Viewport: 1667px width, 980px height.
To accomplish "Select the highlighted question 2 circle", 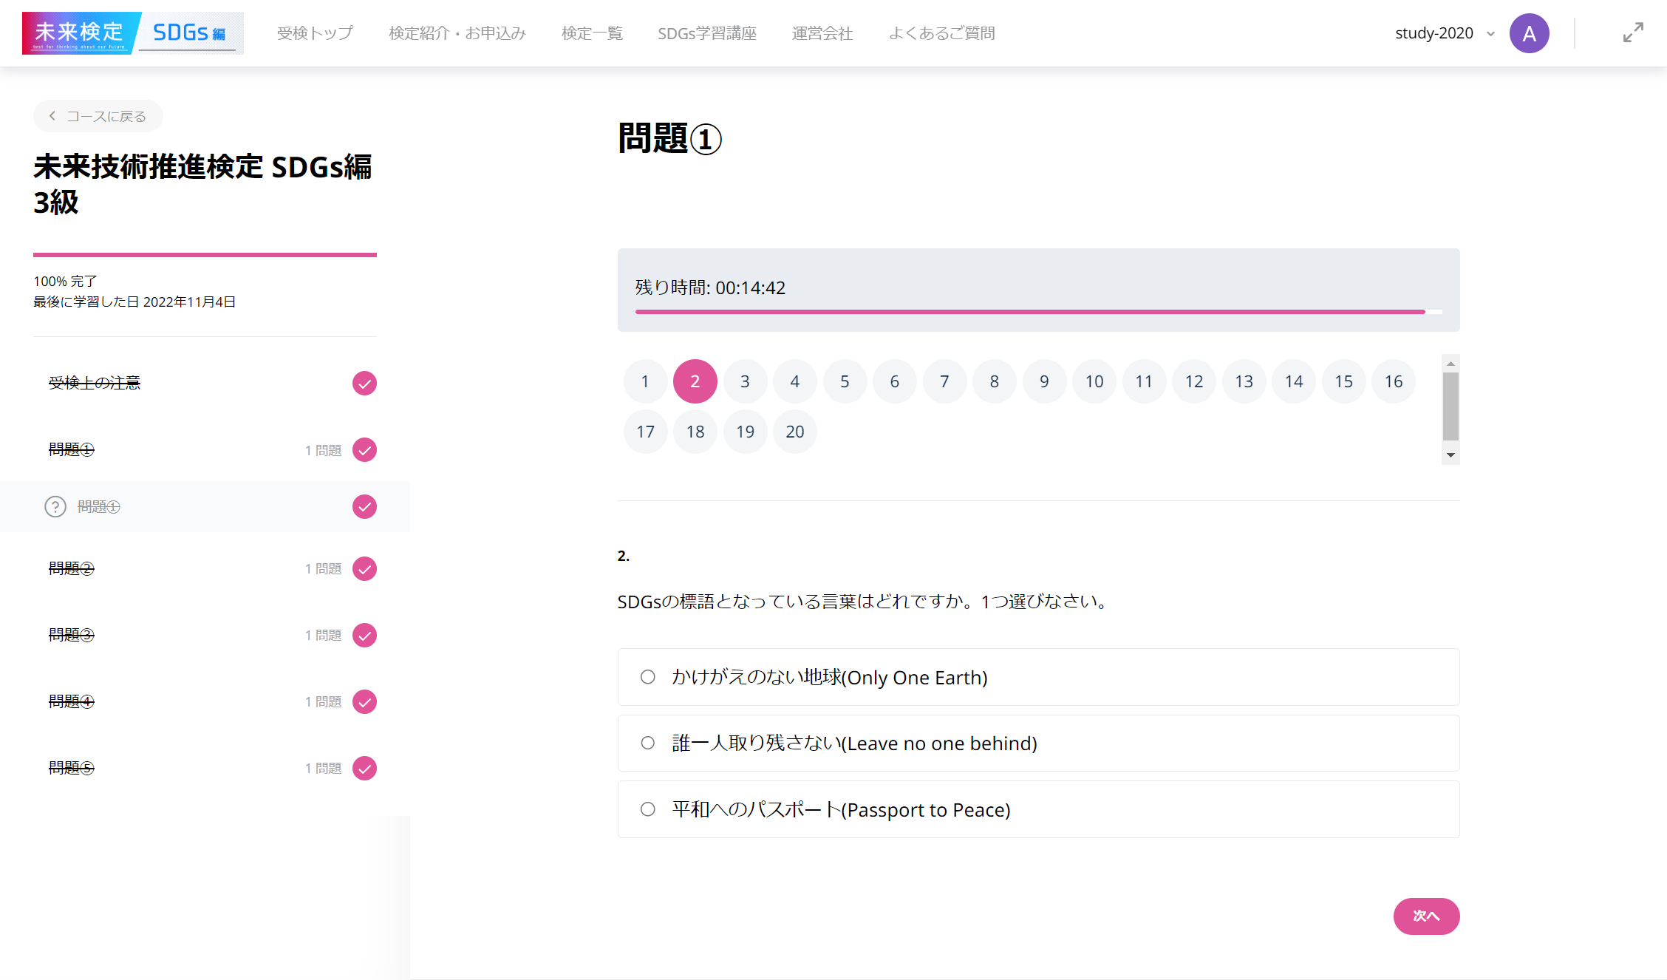I will 695,381.
